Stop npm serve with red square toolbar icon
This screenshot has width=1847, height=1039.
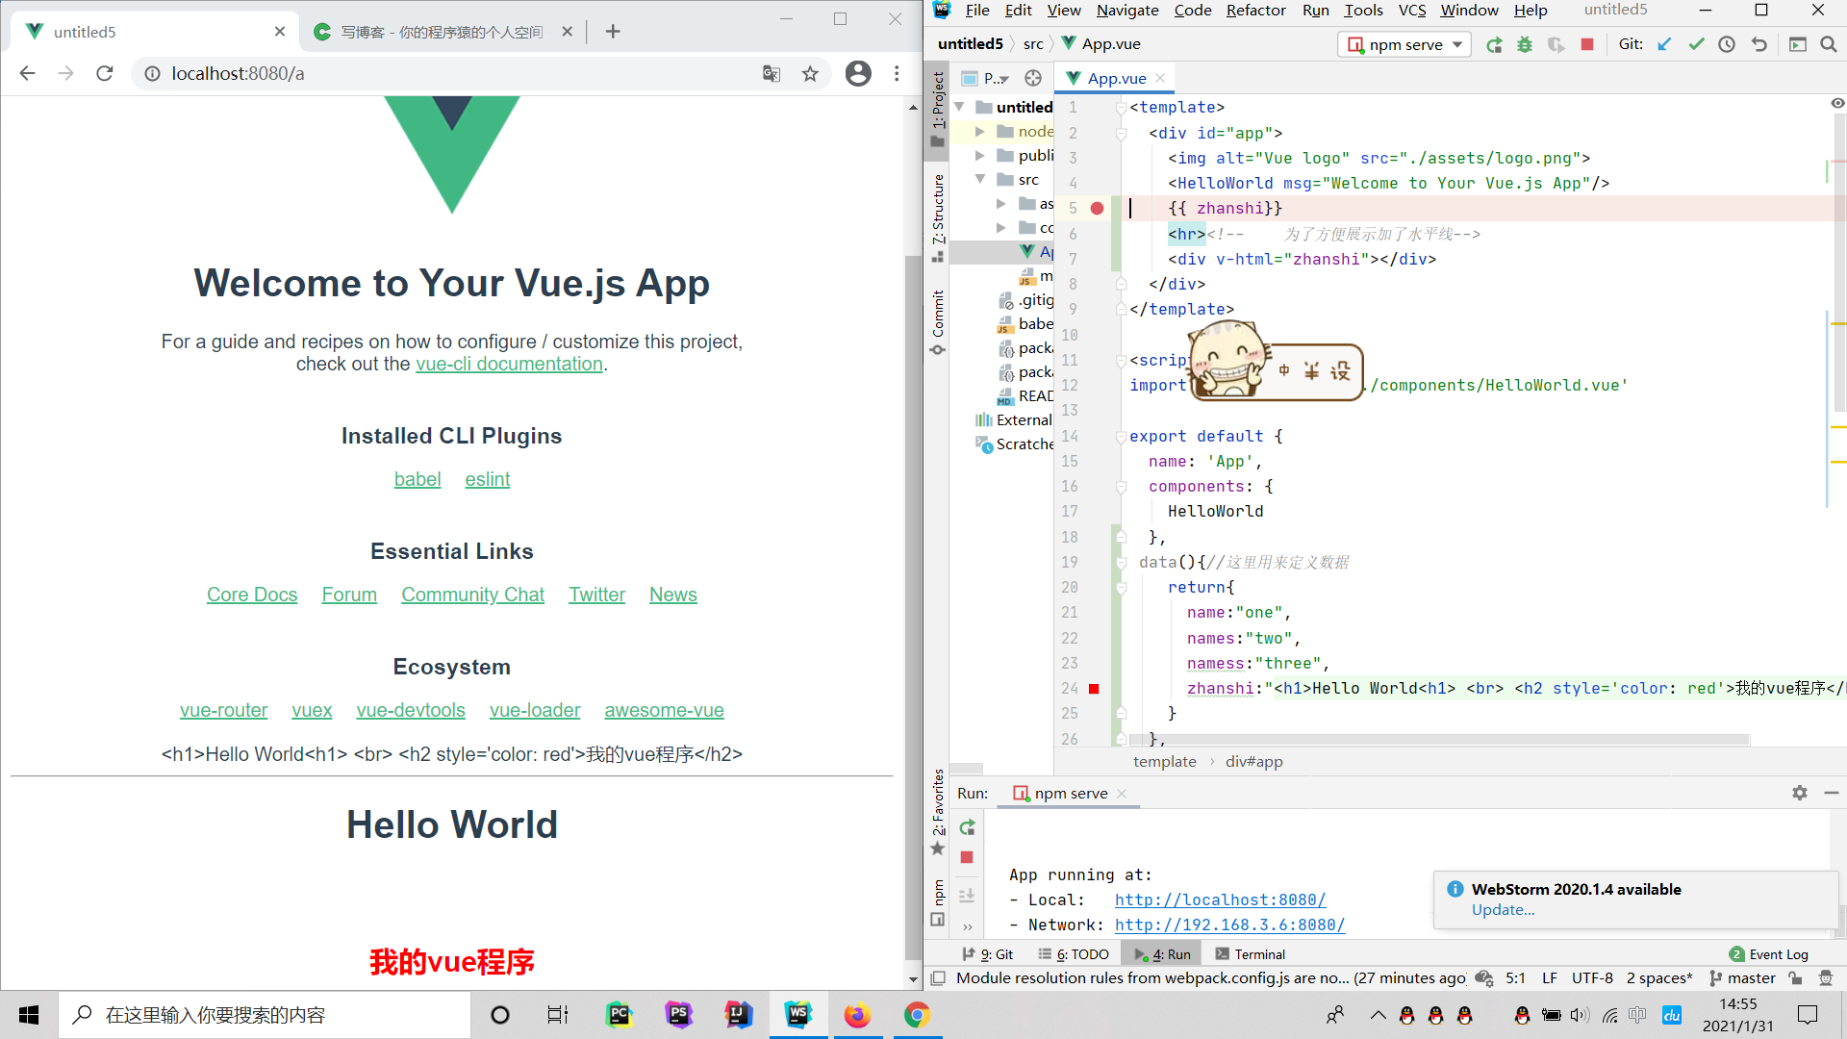click(1587, 44)
